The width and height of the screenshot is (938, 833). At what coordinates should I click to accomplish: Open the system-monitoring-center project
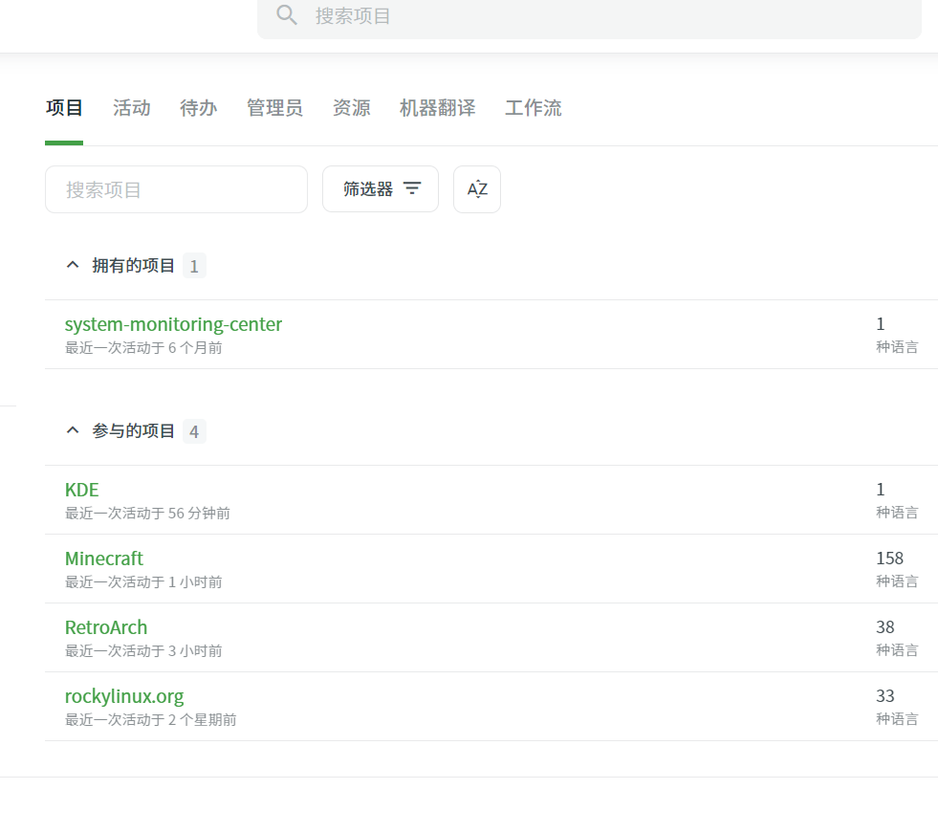(x=173, y=324)
